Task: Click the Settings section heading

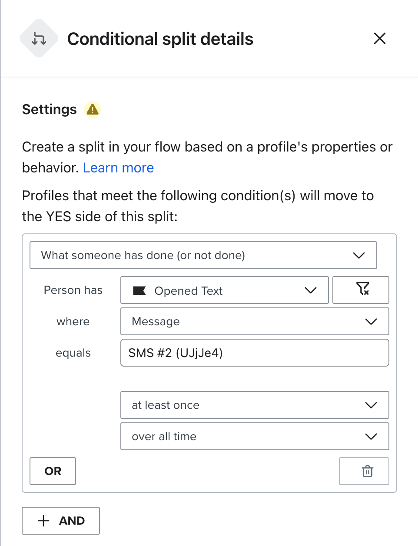Action: [50, 109]
